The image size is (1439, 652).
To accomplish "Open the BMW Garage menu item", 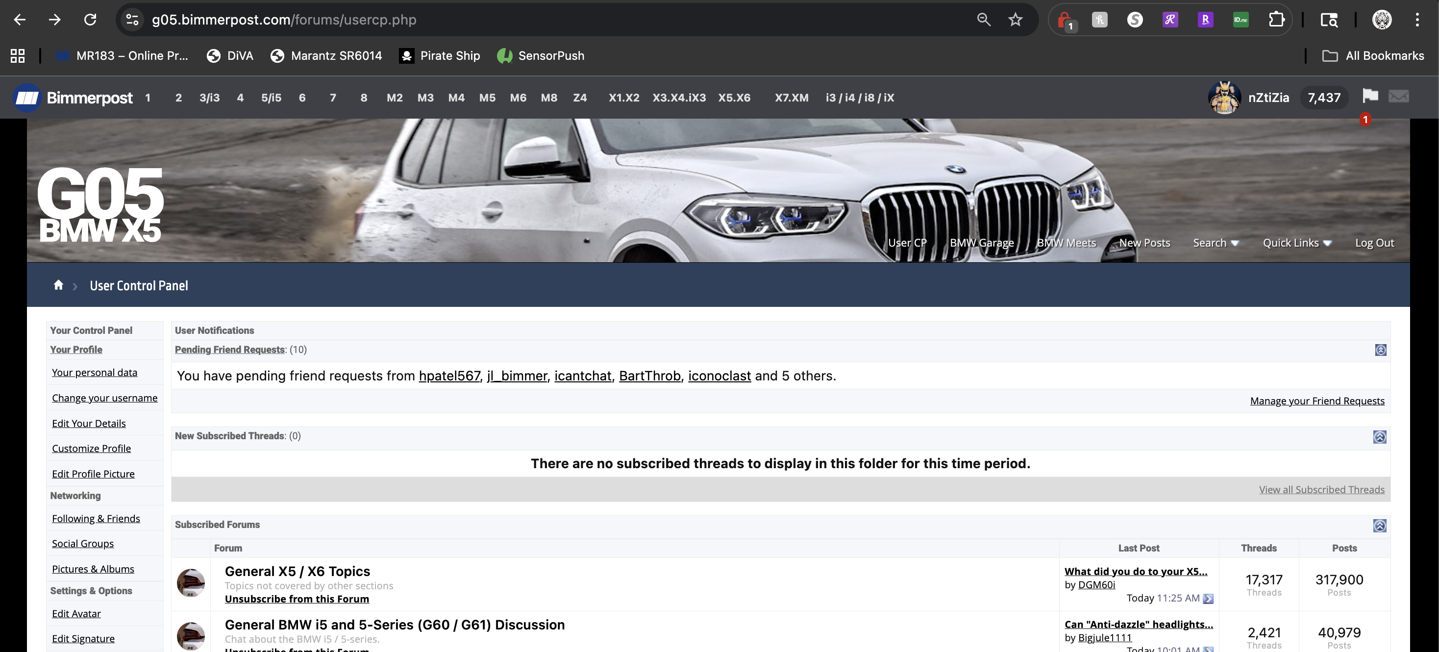I will pyautogui.click(x=982, y=243).
